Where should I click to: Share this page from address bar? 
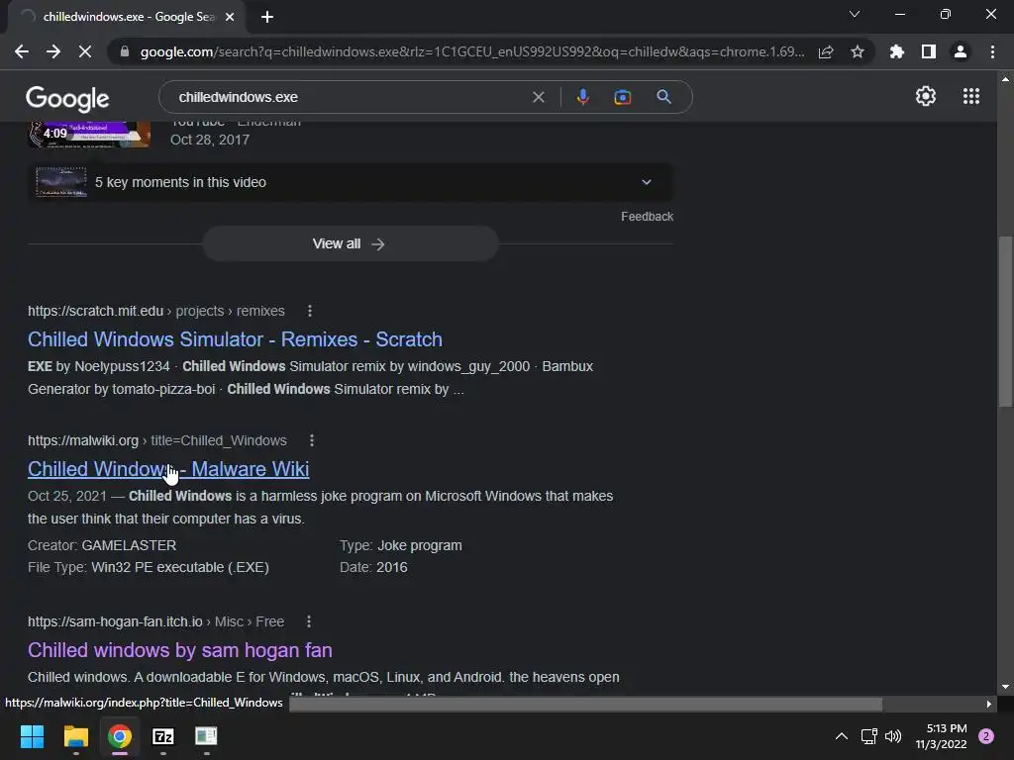(x=826, y=51)
